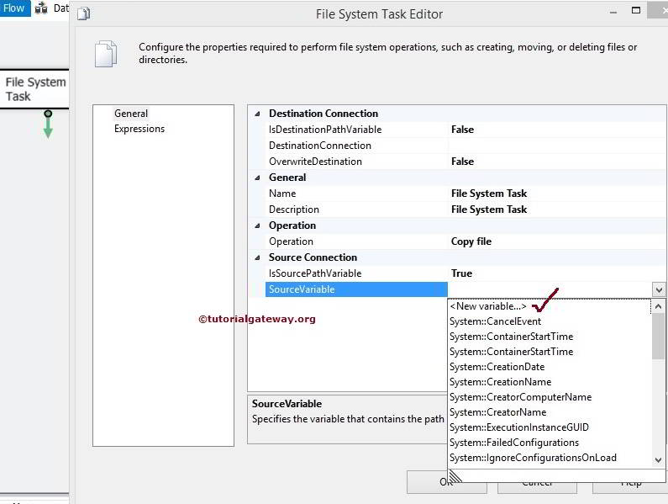Viewport: 668px width, 504px height.
Task: Select System::IgnoreConfigurationsOnLoad variable
Action: (533, 458)
